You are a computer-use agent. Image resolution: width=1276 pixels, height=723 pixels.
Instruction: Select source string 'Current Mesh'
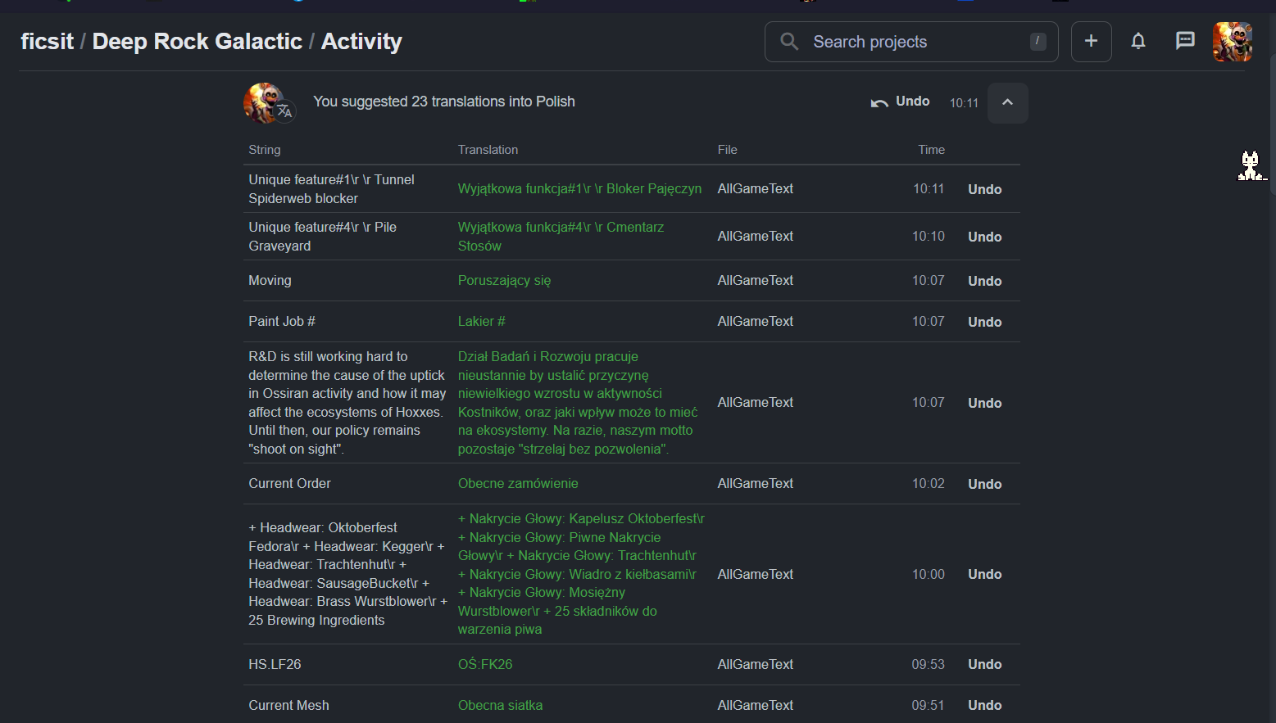[288, 705]
